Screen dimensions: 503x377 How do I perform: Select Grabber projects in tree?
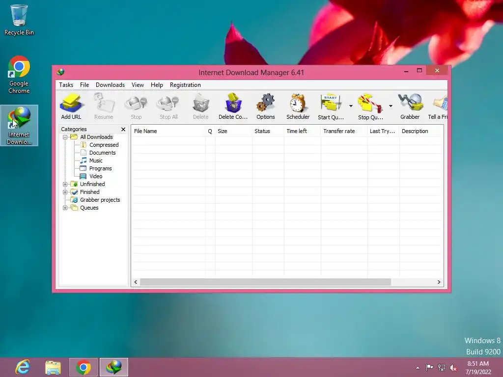coord(100,200)
